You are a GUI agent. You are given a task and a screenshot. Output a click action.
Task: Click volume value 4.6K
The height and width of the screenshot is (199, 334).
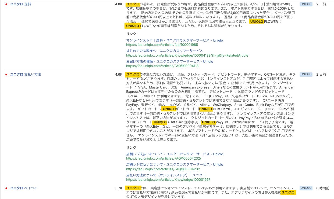point(119,74)
